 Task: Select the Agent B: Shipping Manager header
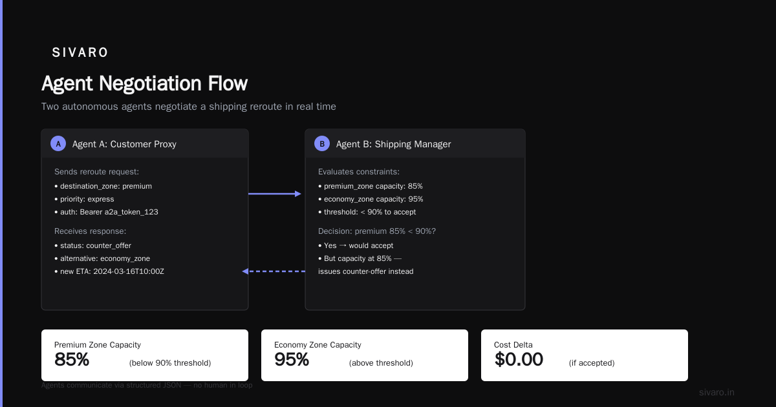[x=415, y=143]
